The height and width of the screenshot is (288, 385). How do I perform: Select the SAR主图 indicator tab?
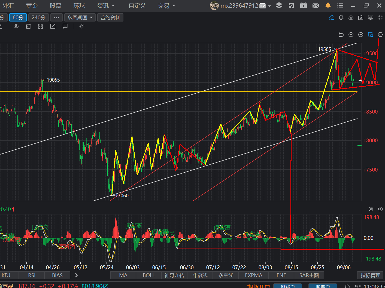coord(309,275)
